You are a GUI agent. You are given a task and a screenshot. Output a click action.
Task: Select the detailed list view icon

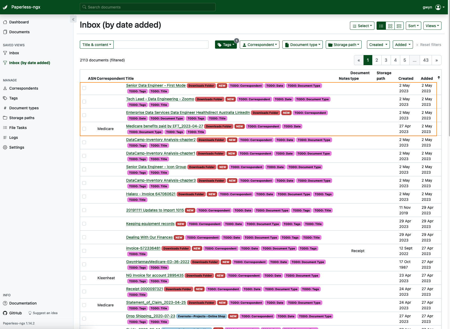pyautogui.click(x=381, y=26)
